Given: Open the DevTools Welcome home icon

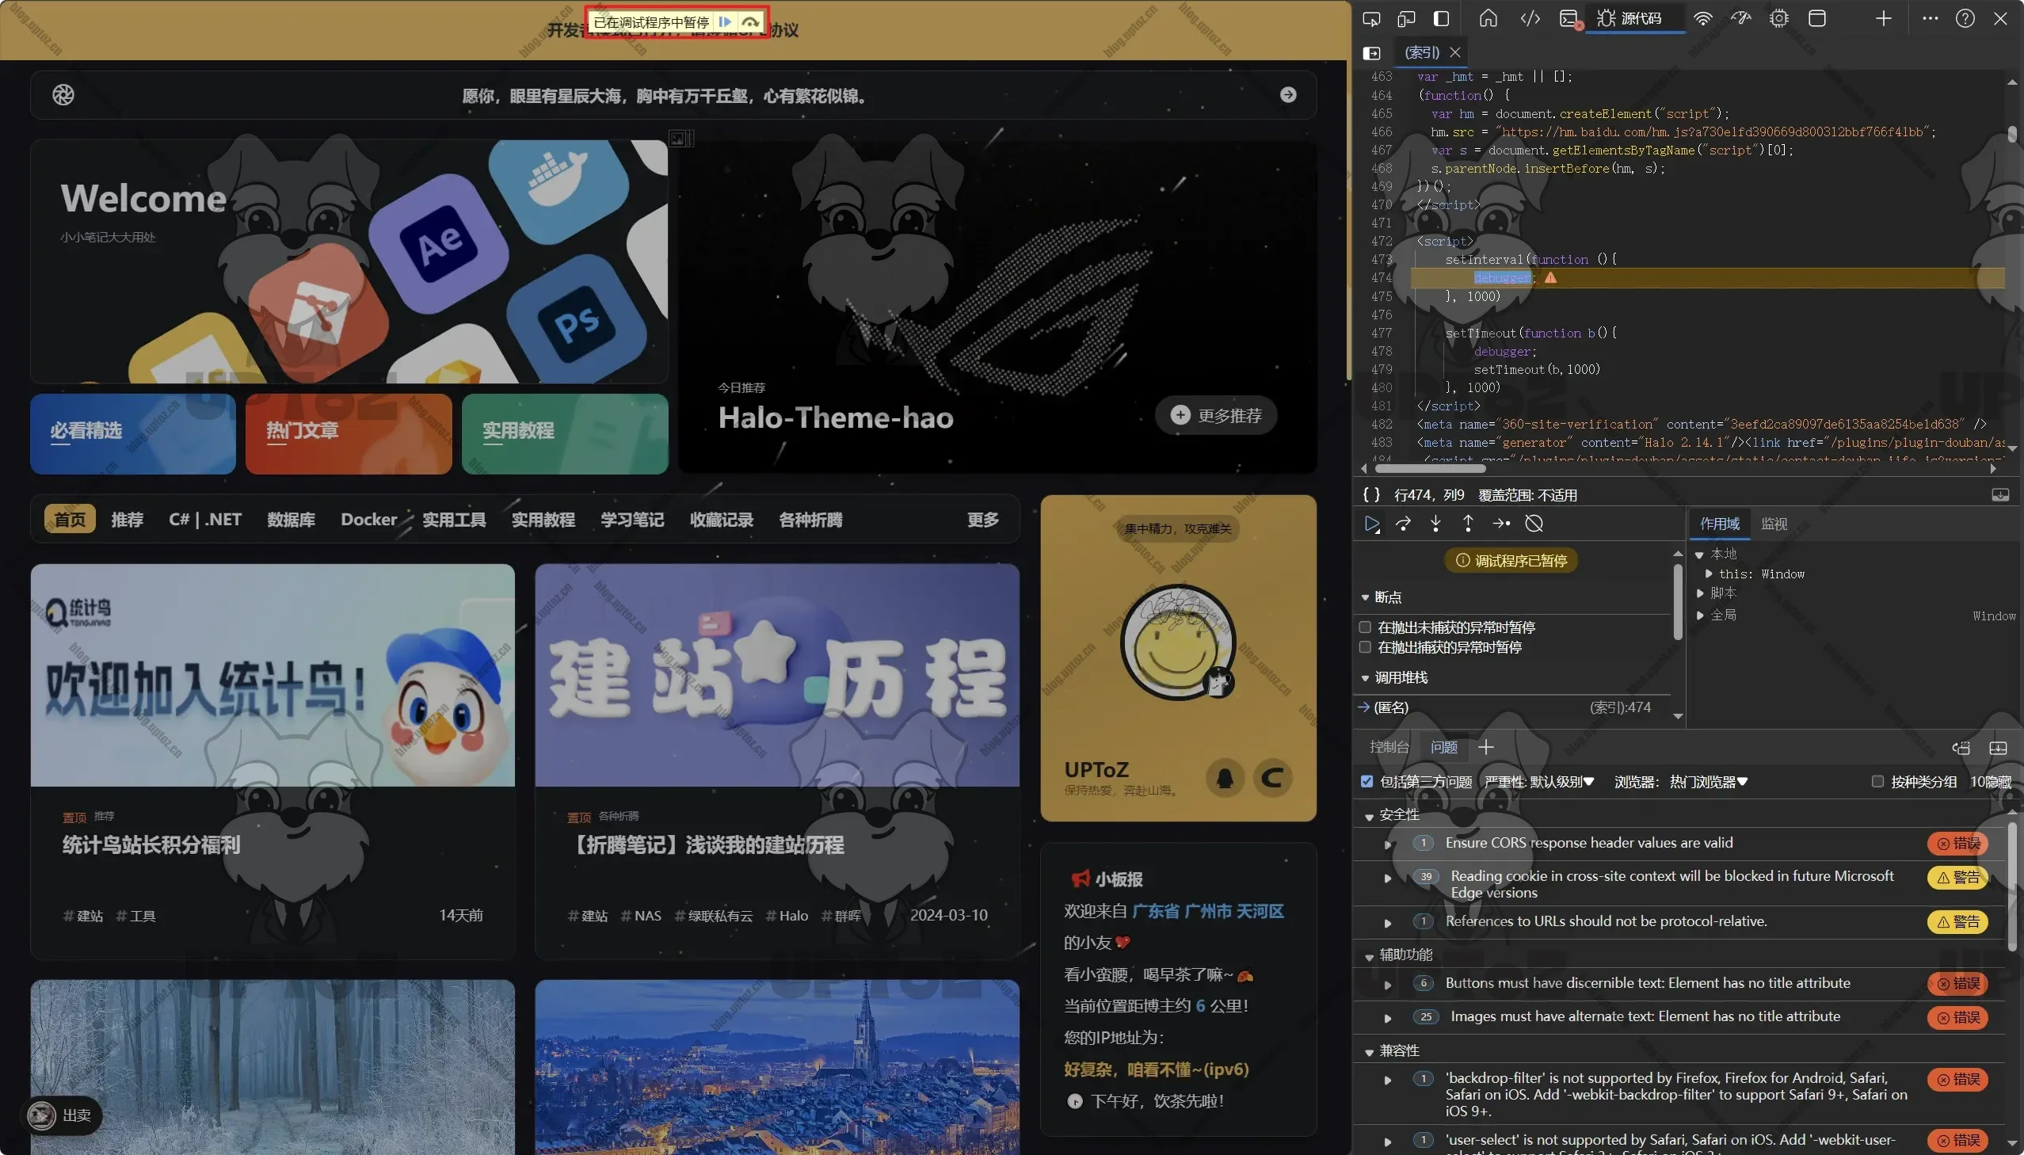Looking at the screenshot, I should 1488,18.
